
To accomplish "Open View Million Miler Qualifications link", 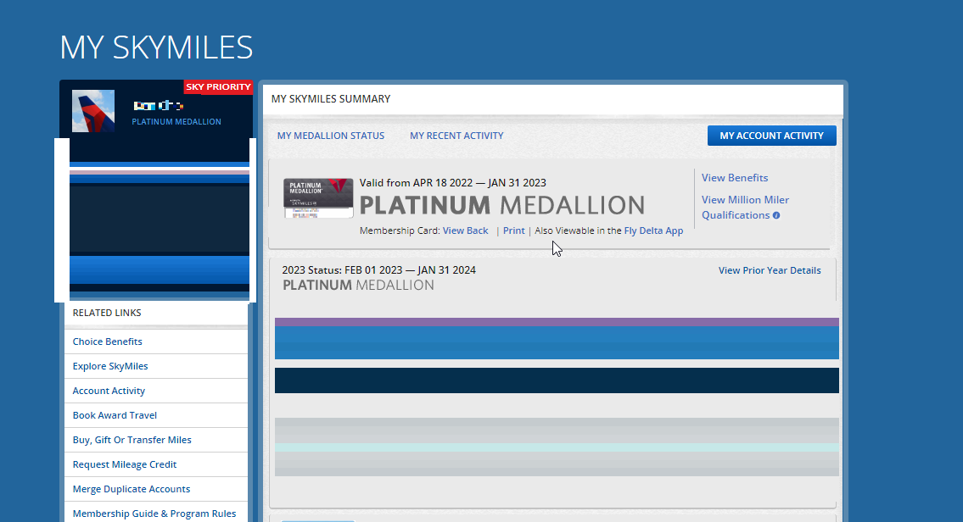I will [745, 208].
